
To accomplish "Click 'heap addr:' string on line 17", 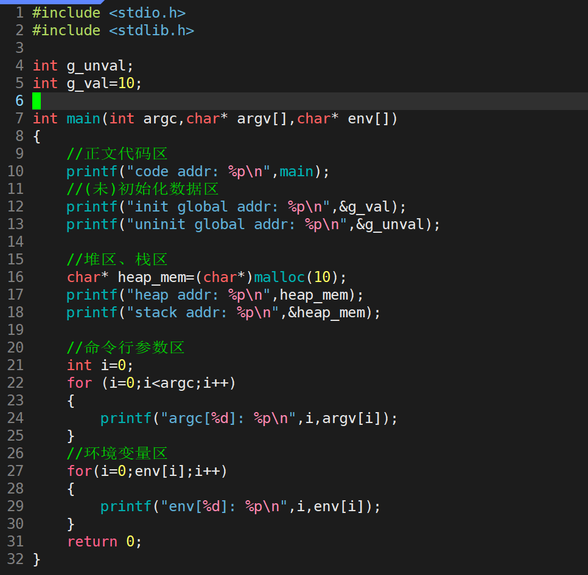I will pos(177,295).
